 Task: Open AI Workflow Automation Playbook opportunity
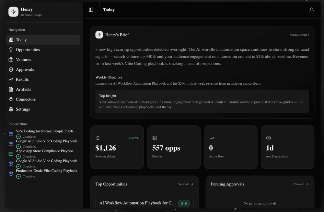point(138,203)
